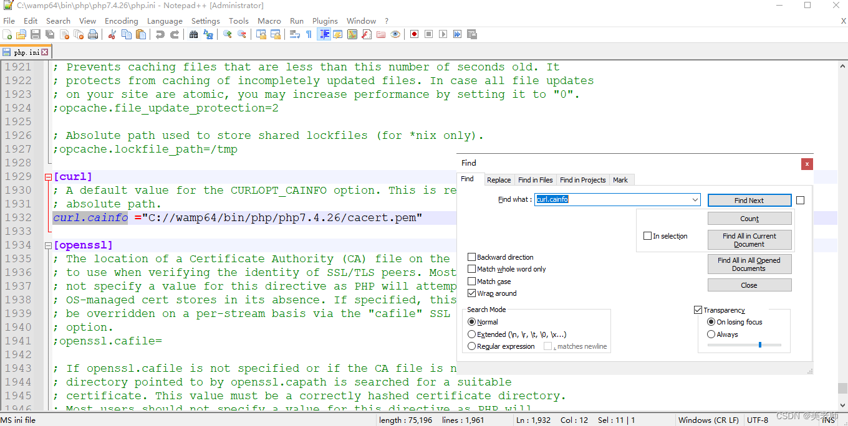Open Folder as Workspace toolbar icon

[x=381, y=34]
